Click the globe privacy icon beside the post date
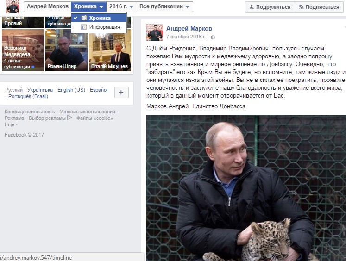Screen dimensions: 346x261 tap(213, 37)
